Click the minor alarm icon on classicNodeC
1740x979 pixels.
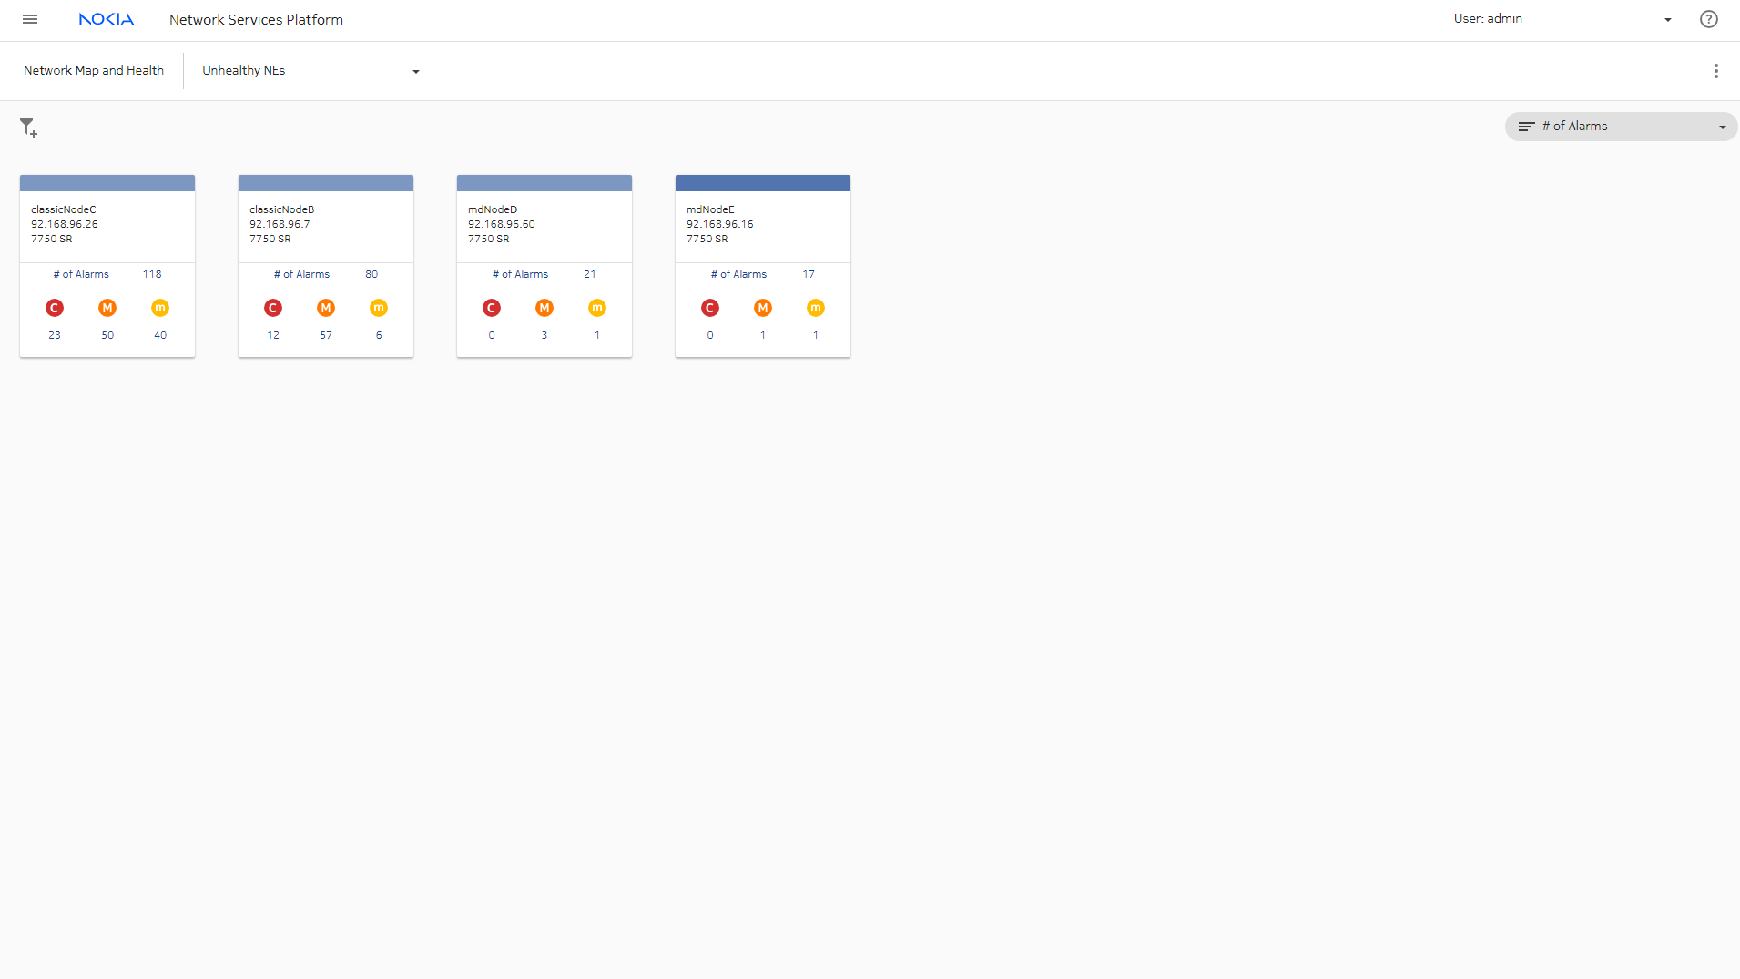click(160, 308)
